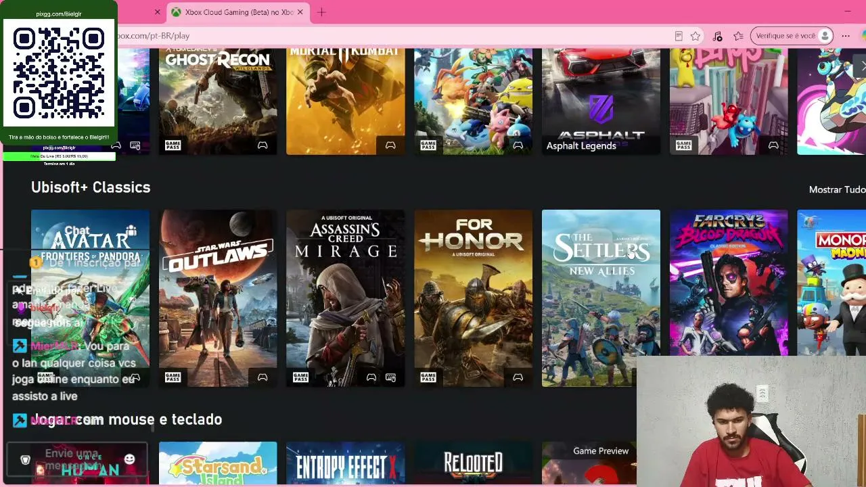Open the favorites list icon
Screen dimensions: 866x487
pyautogui.click(x=738, y=36)
